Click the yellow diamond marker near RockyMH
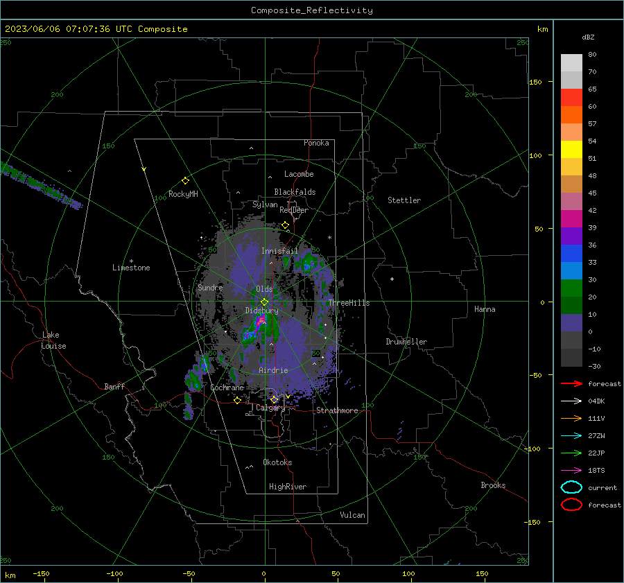This screenshot has height=583, width=624. coord(185,181)
